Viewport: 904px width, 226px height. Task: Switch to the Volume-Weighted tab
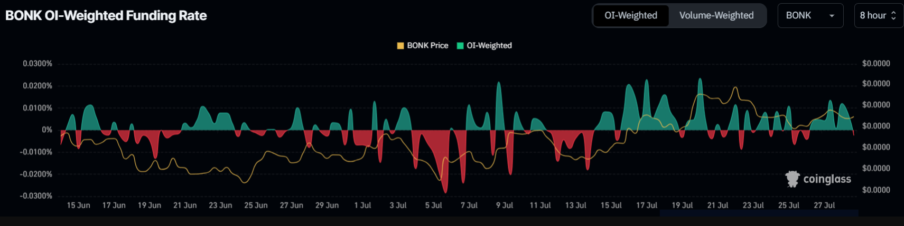point(716,15)
